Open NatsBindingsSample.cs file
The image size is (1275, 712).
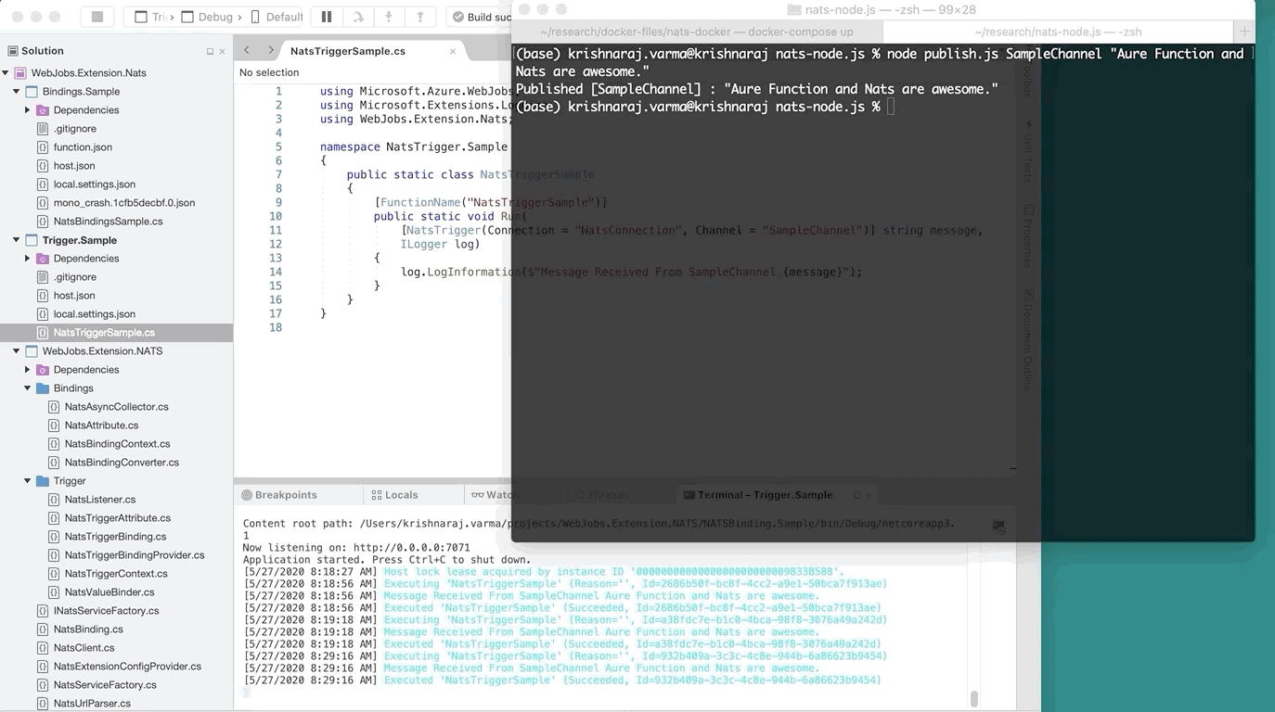pyautogui.click(x=108, y=222)
